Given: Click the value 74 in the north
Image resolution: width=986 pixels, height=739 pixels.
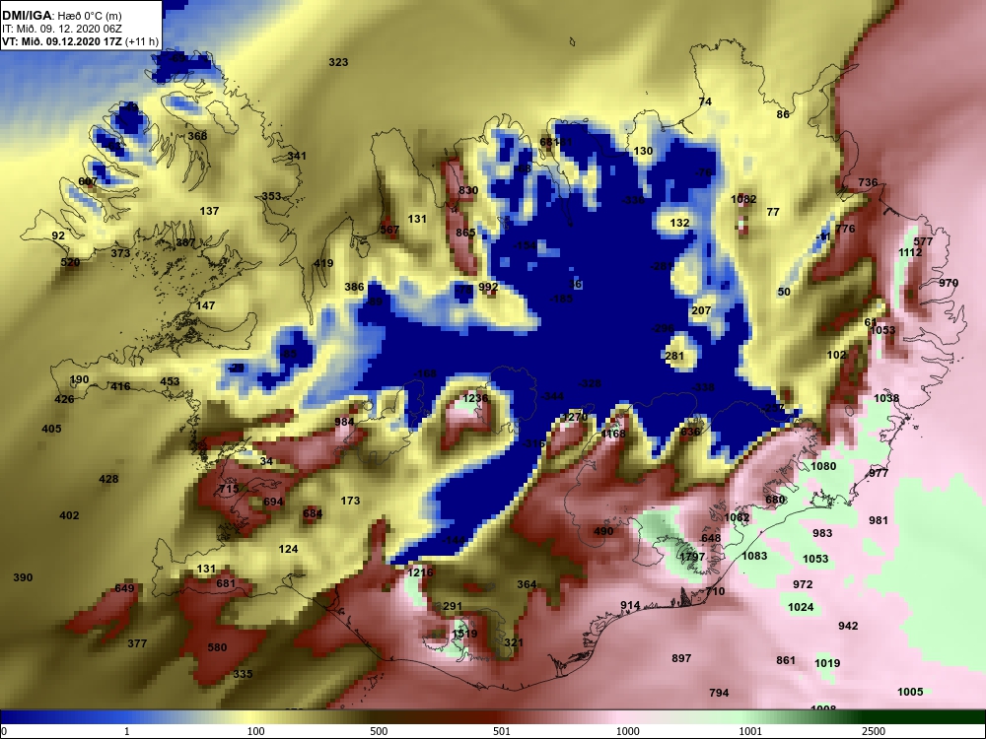Looking at the screenshot, I should coord(705,101).
